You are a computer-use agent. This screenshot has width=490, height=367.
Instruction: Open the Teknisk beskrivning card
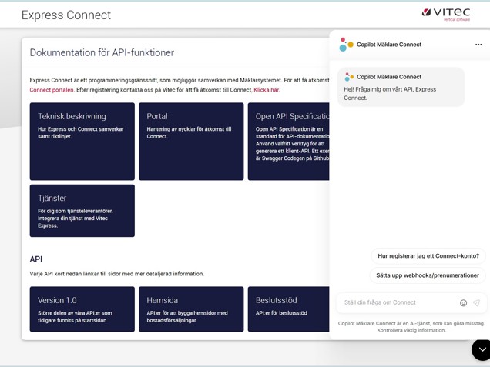(x=82, y=142)
